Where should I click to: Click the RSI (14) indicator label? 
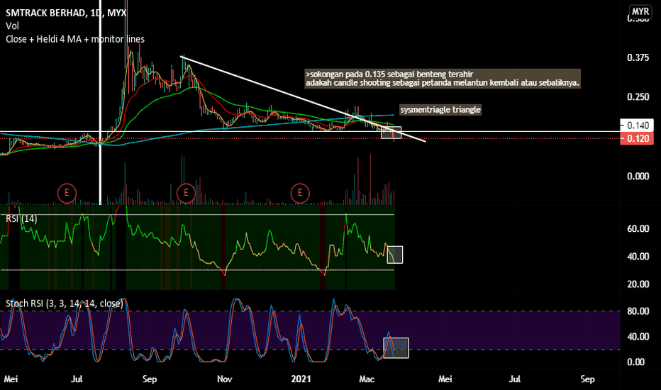(21, 218)
